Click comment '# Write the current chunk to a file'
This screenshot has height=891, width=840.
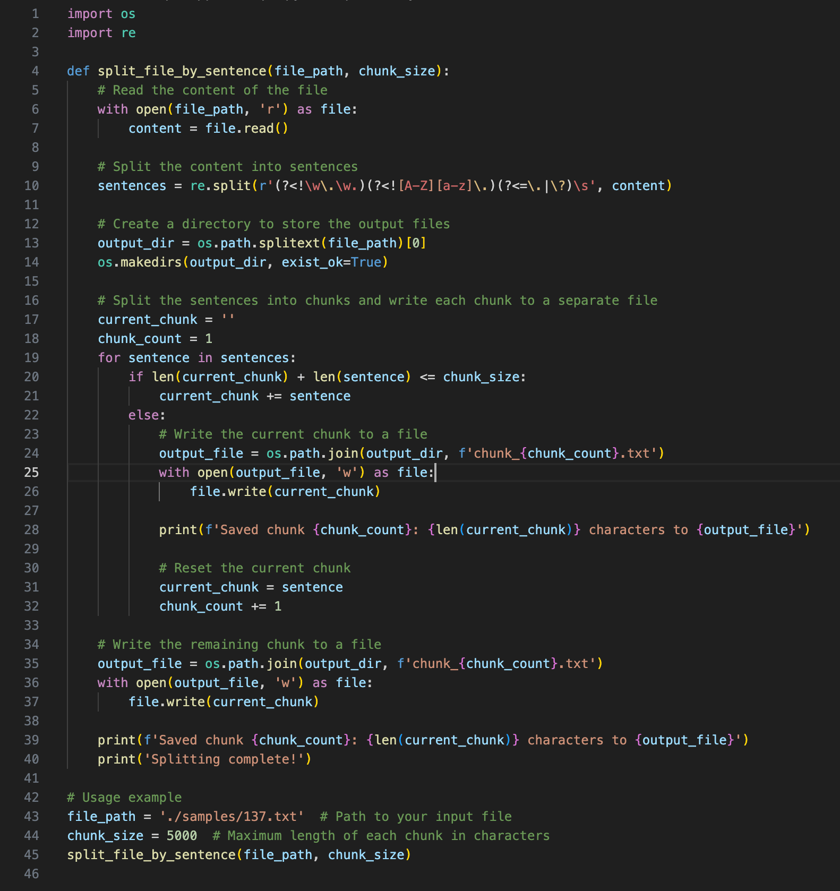(293, 434)
